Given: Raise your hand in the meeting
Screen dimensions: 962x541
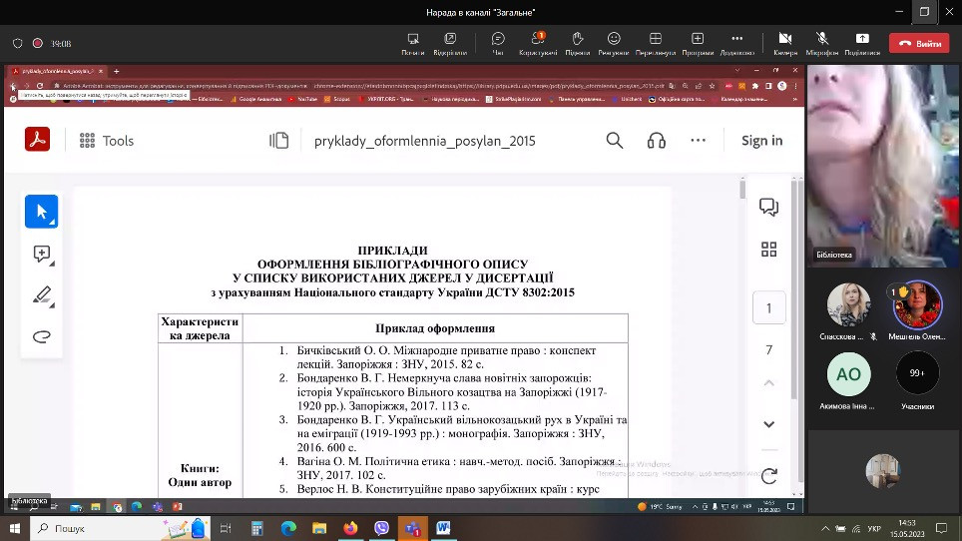Looking at the screenshot, I should (x=577, y=42).
